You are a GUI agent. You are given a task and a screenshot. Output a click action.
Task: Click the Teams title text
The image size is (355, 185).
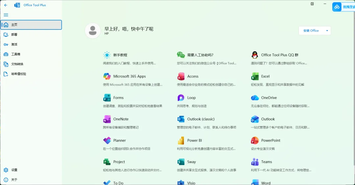click(267, 162)
